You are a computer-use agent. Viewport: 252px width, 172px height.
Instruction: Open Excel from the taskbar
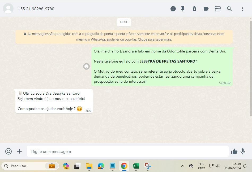pos(136,166)
